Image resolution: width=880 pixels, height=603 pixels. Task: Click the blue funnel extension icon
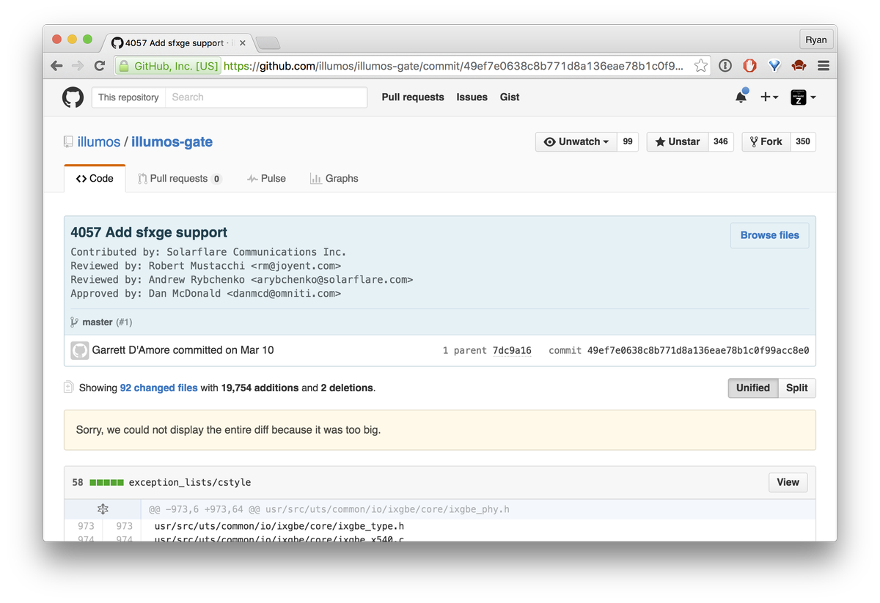click(x=774, y=66)
